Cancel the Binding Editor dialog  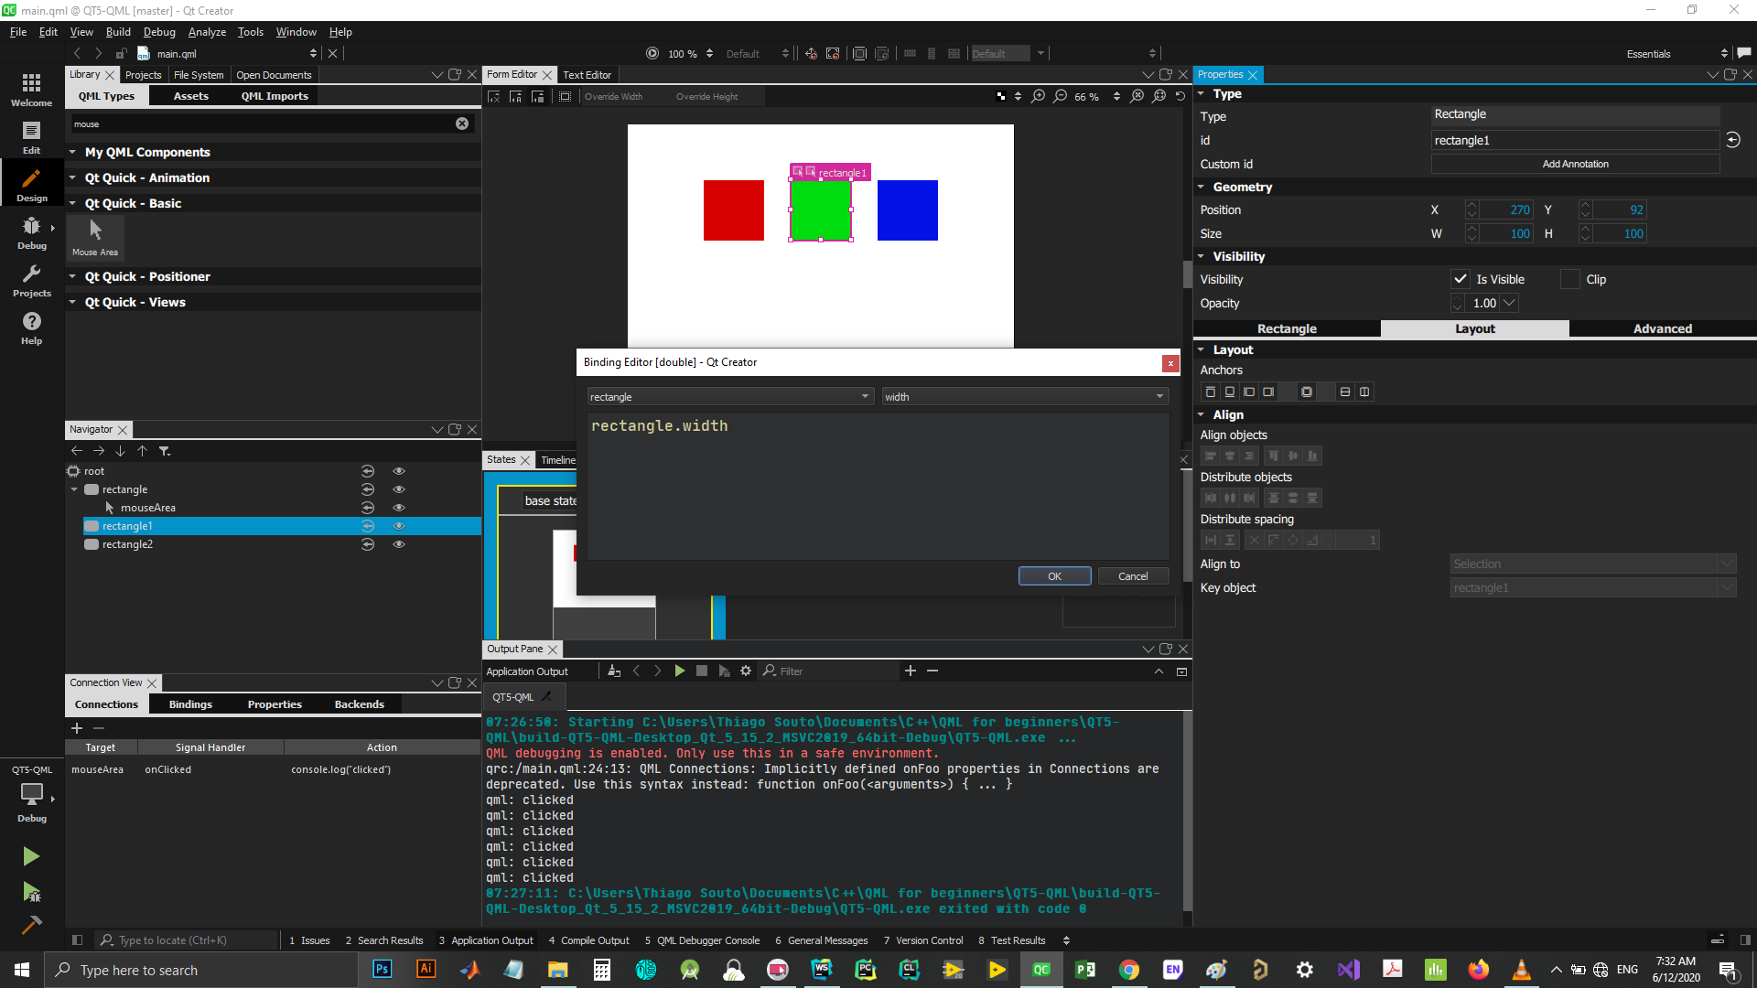click(x=1133, y=576)
